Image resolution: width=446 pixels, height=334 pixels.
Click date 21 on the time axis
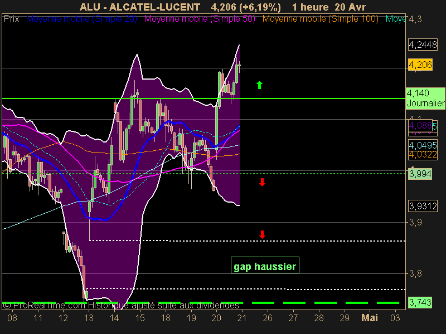241,318
